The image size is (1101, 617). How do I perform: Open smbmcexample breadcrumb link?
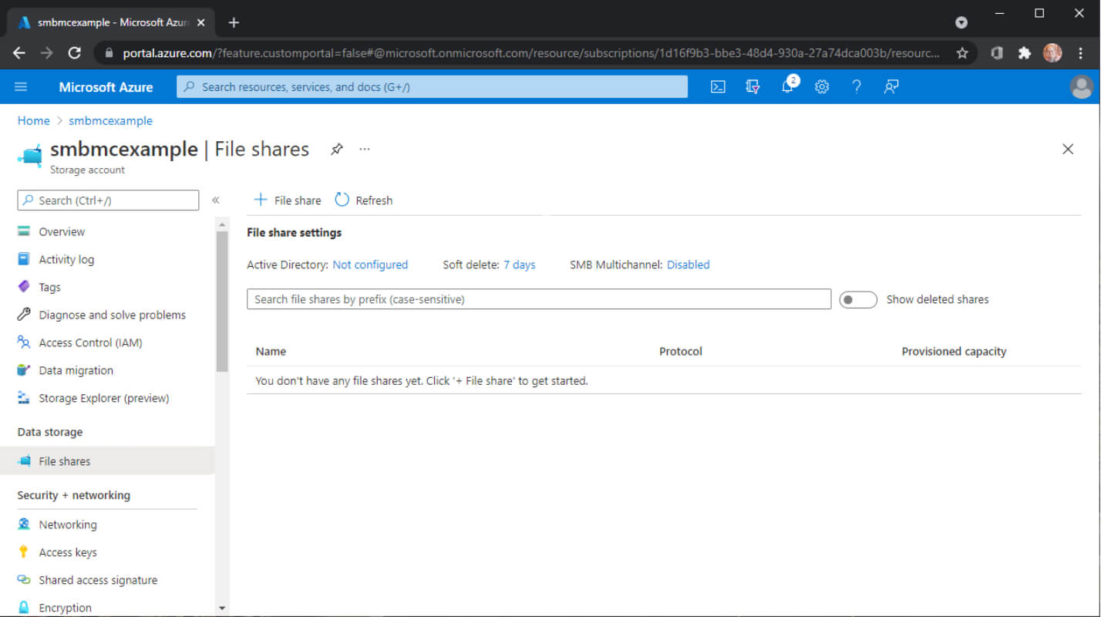tap(110, 121)
